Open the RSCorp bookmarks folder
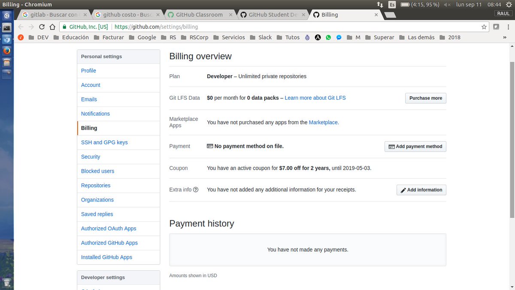Screen dimensions: 515x290 pos(194,37)
